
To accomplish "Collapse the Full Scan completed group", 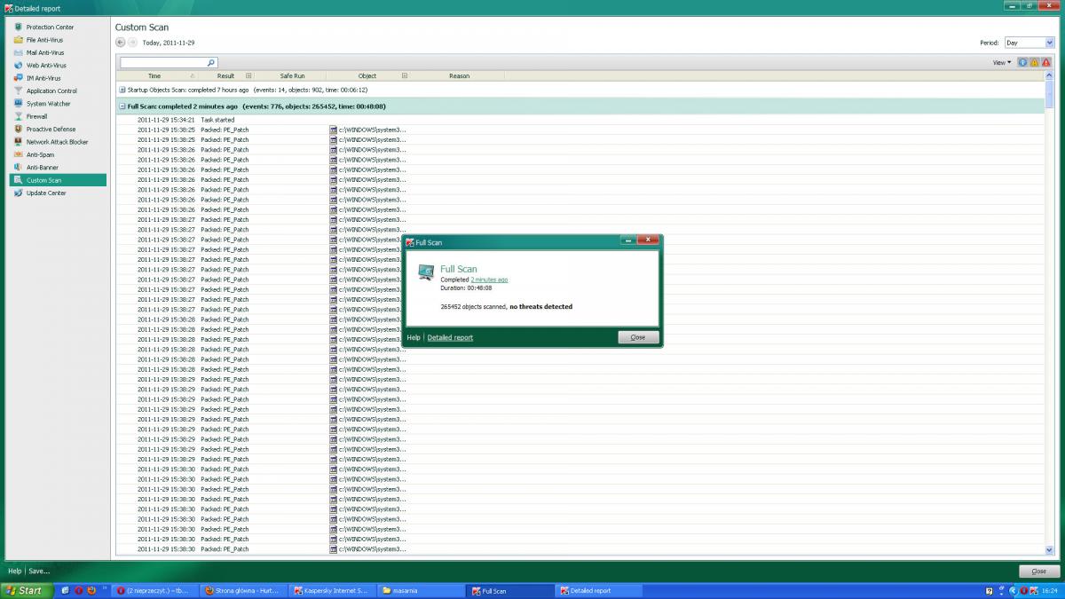I will 122,106.
